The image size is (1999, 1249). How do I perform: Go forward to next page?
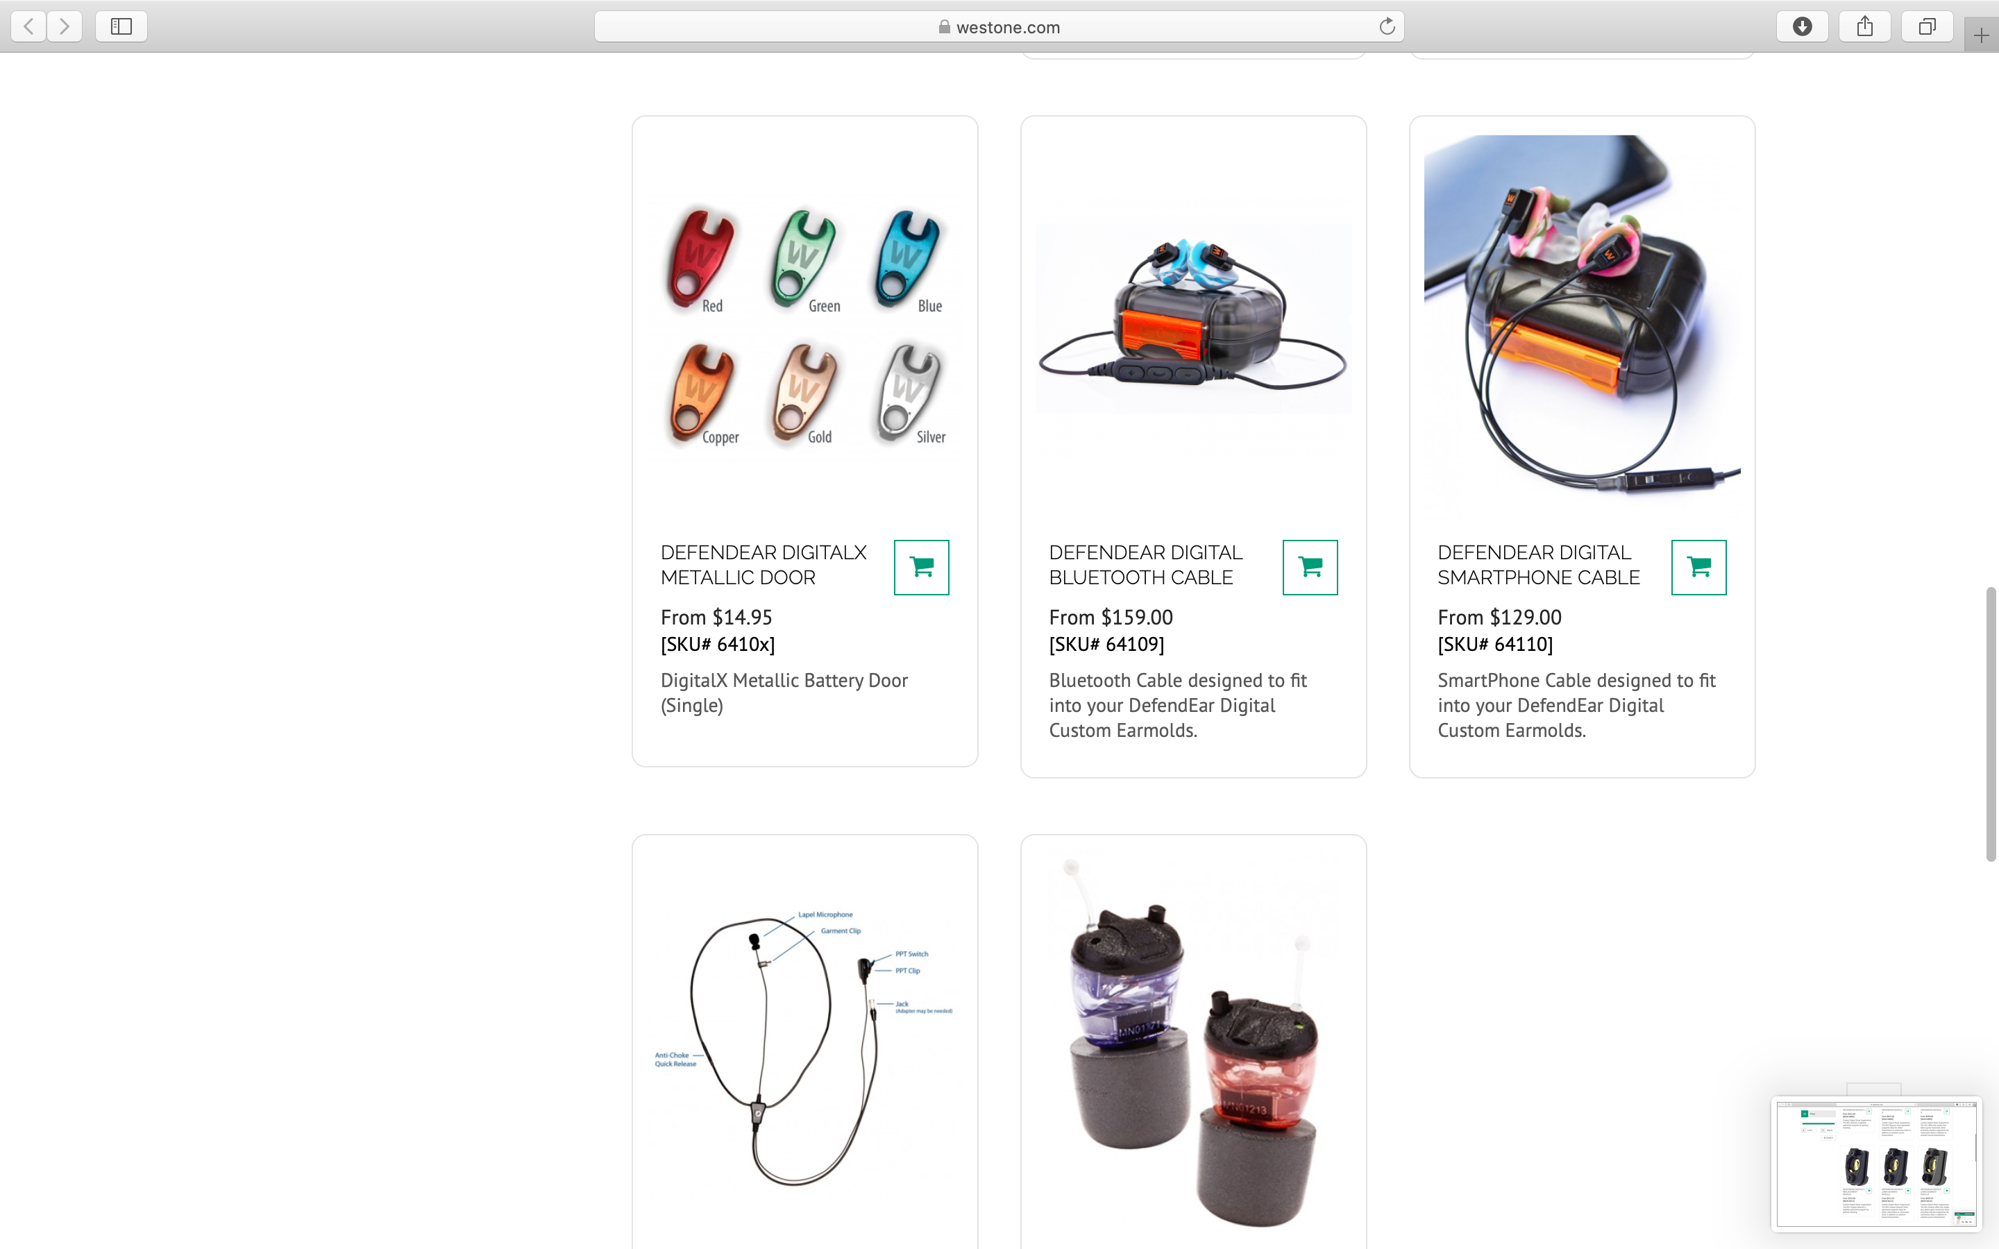pyautogui.click(x=65, y=26)
